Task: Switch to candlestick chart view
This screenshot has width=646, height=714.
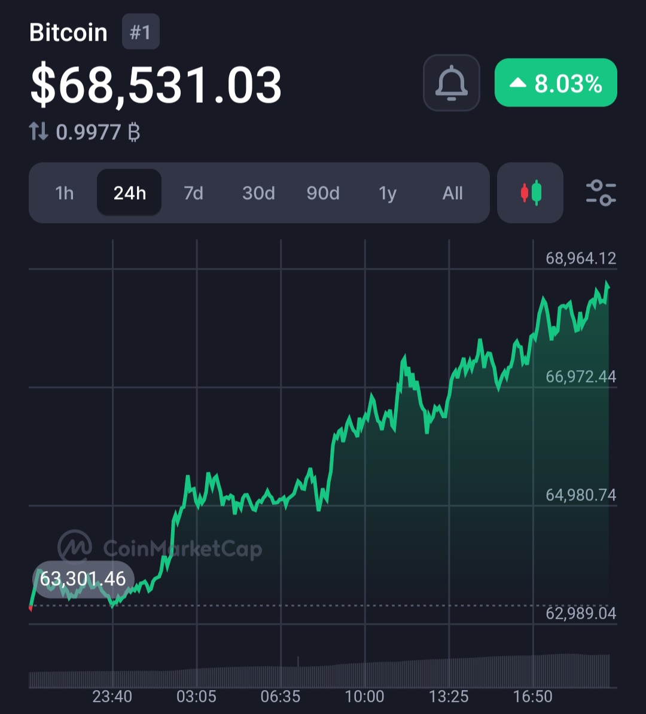Action: (531, 193)
